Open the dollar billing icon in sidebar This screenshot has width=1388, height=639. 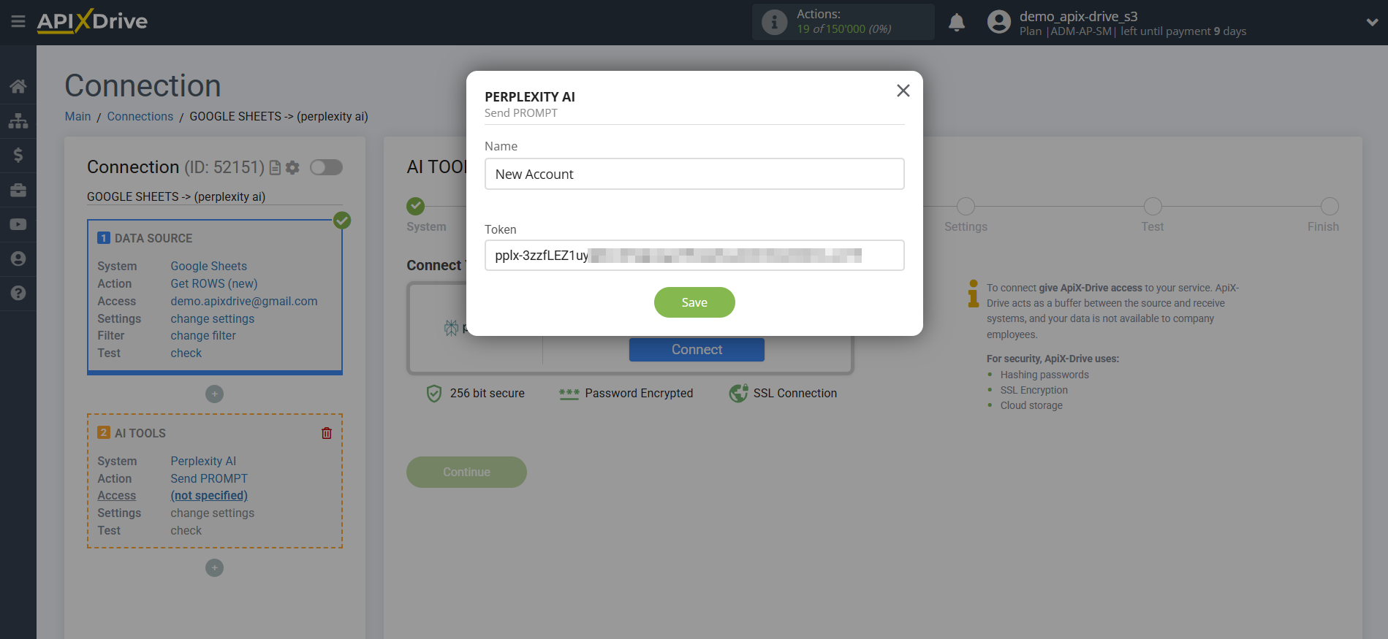click(x=18, y=155)
